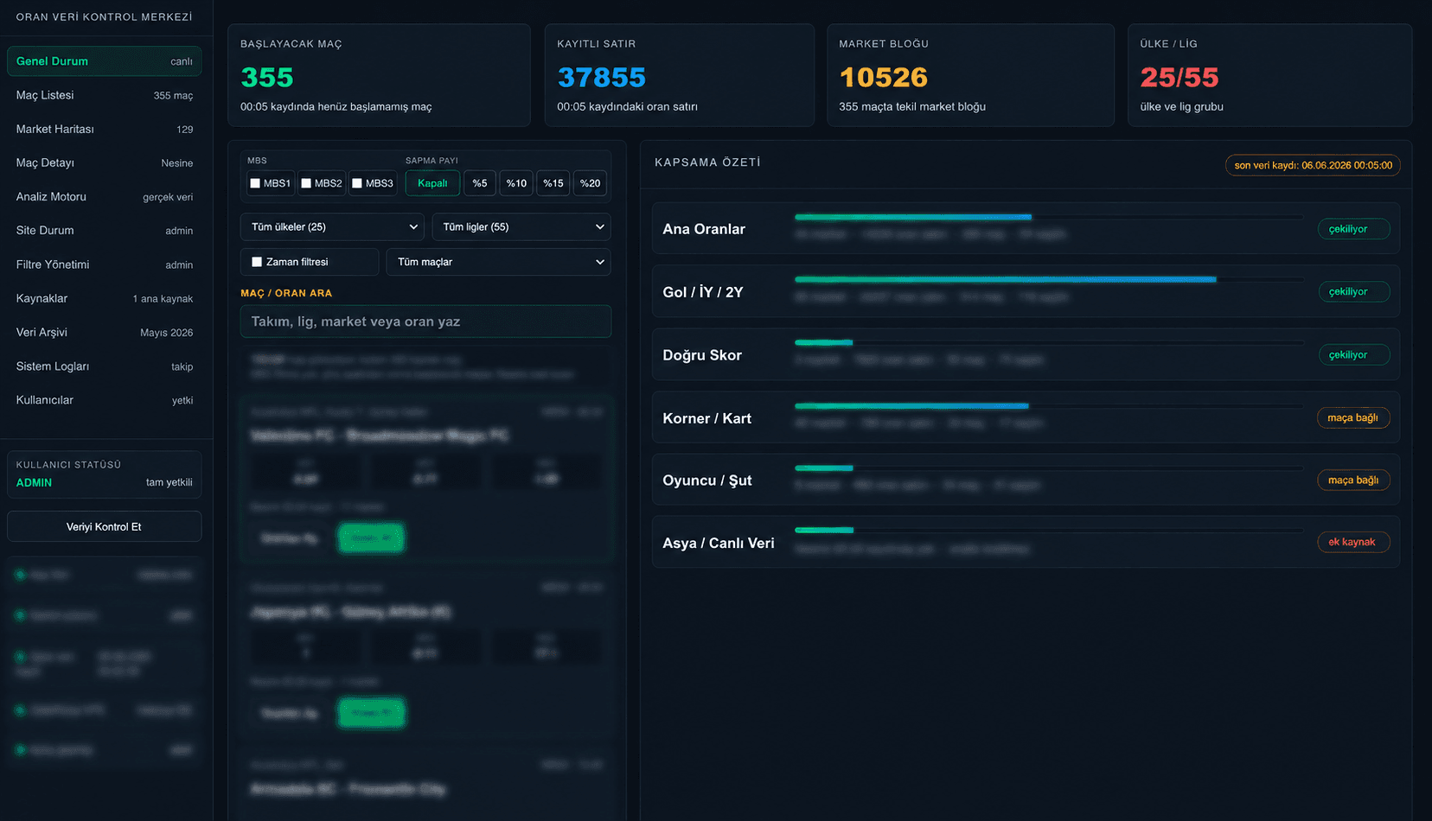Open Maç Listesi in the sidebar
Screen dimensions: 1432x821
coord(105,95)
